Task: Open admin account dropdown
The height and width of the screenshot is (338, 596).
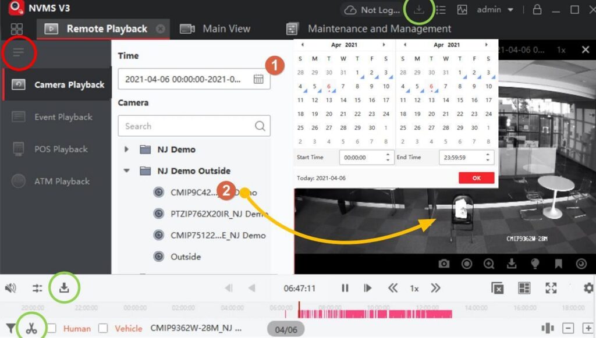Action: [x=495, y=9]
